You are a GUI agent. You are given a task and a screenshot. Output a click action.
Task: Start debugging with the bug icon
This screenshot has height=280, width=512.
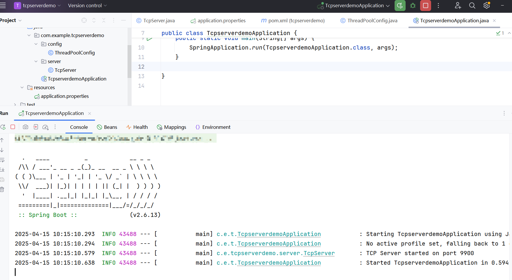click(x=413, y=6)
